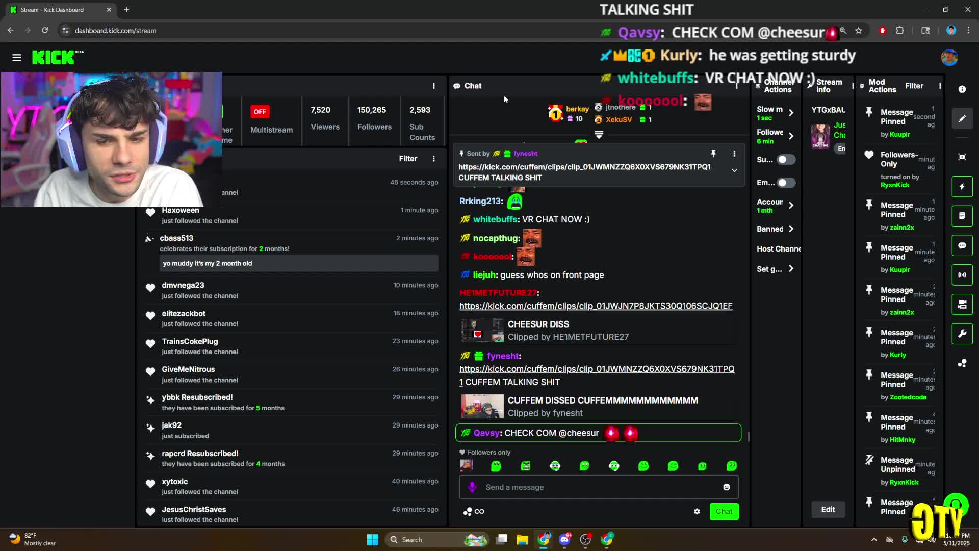Bookmark this page with the star icon
979x551 pixels.
tap(859, 31)
